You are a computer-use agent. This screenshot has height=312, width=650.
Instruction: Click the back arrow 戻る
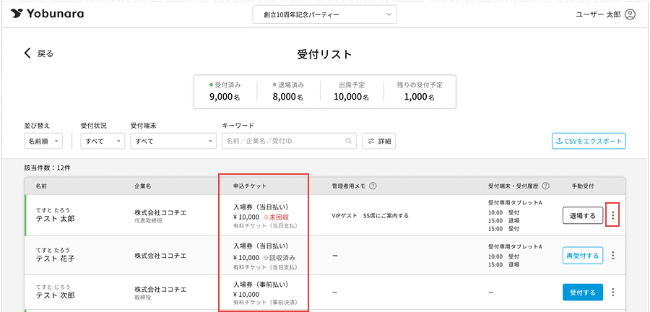pyautogui.click(x=39, y=53)
